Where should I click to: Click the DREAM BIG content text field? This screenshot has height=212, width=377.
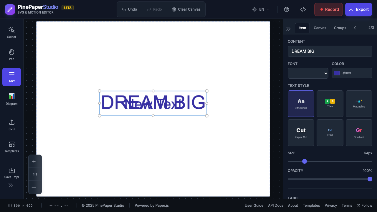point(330,51)
